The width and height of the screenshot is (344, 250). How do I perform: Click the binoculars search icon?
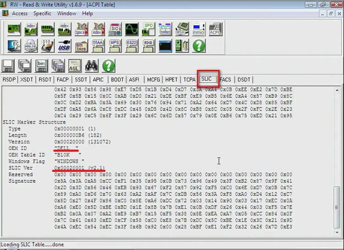click(x=92, y=65)
